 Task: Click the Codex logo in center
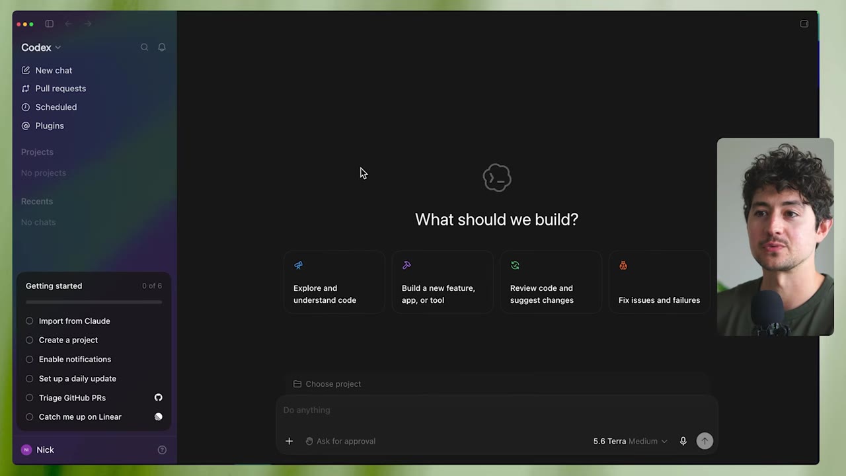[497, 178]
